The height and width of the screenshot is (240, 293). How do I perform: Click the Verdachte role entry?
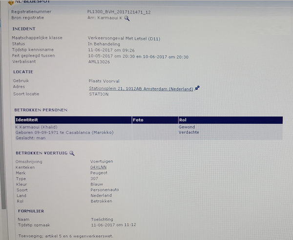[x=189, y=132]
